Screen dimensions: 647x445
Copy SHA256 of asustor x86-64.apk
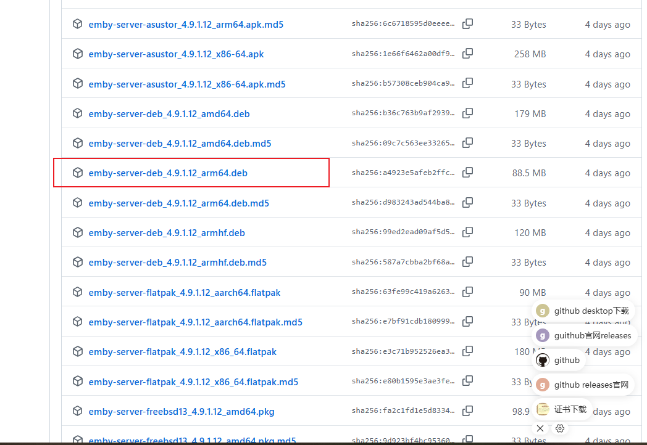click(x=468, y=54)
